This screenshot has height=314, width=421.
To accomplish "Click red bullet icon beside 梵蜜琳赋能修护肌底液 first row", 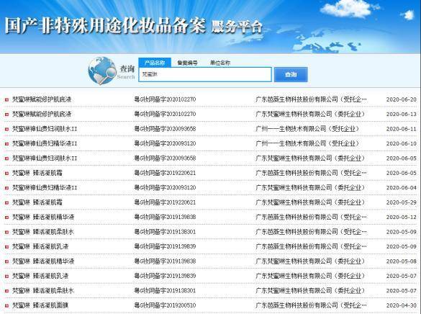I will 6,100.
